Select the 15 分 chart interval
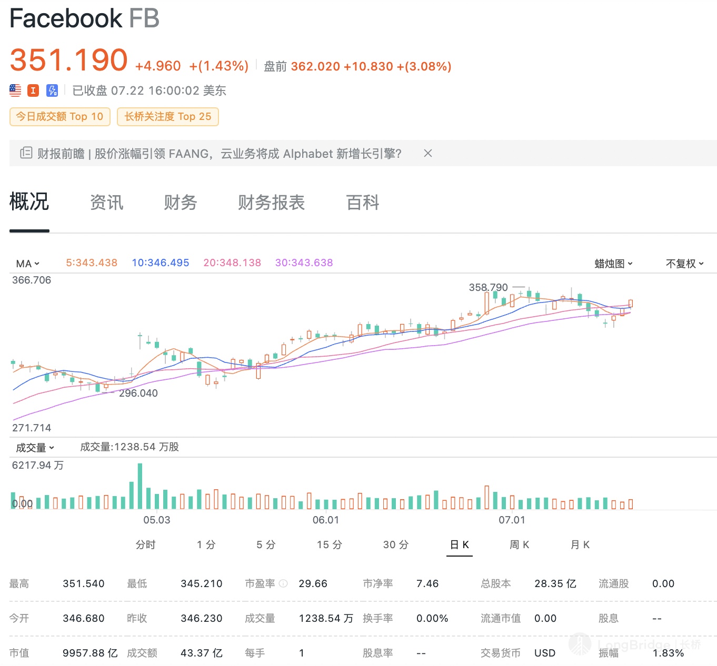The width and height of the screenshot is (717, 666). pos(330,544)
